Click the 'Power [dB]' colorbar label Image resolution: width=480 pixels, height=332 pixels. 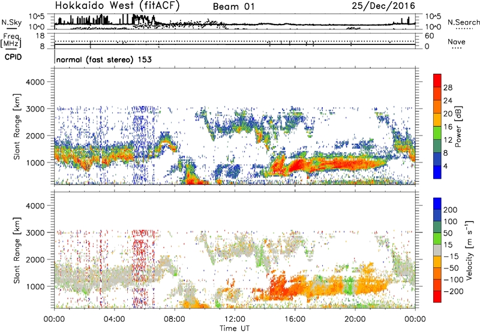pyautogui.click(x=458, y=126)
